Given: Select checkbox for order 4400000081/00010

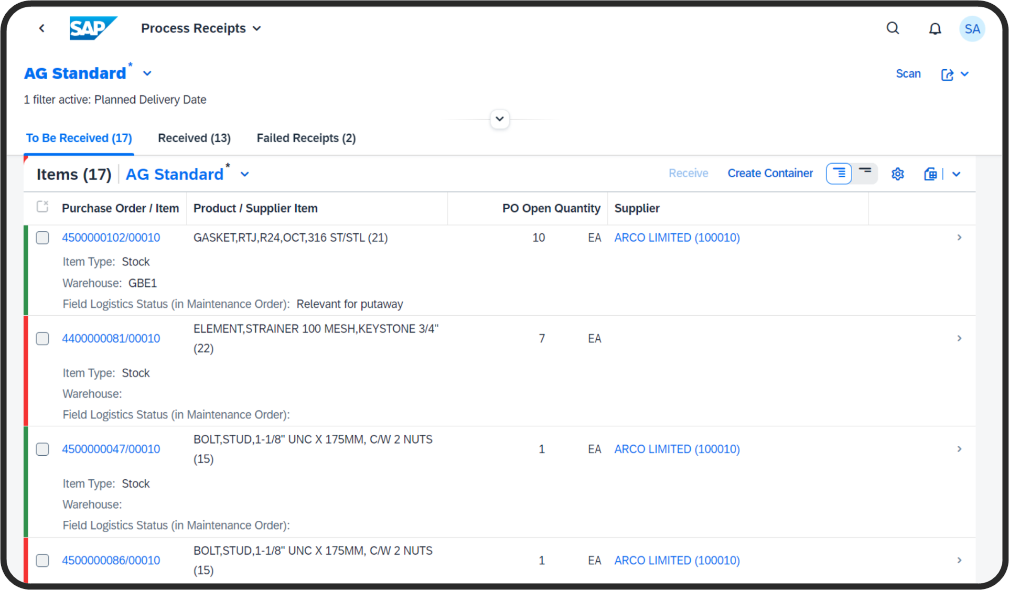Looking at the screenshot, I should [42, 338].
